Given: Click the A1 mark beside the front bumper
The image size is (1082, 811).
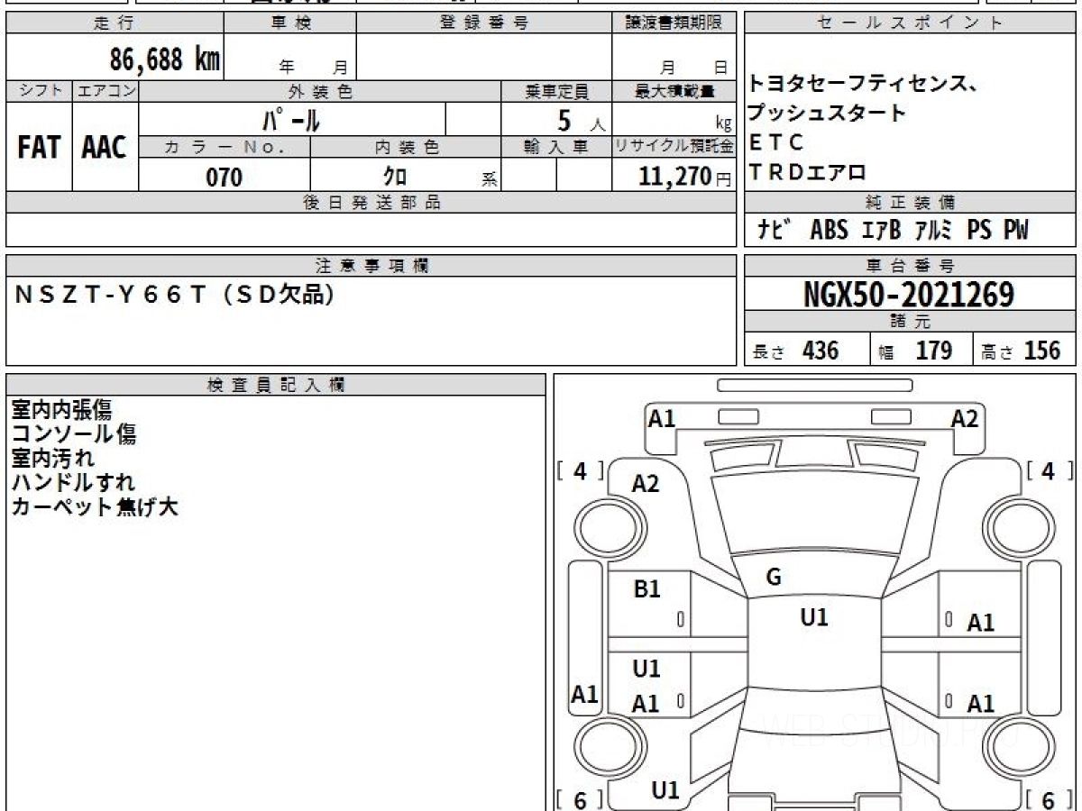Looking at the screenshot, I should 662,418.
